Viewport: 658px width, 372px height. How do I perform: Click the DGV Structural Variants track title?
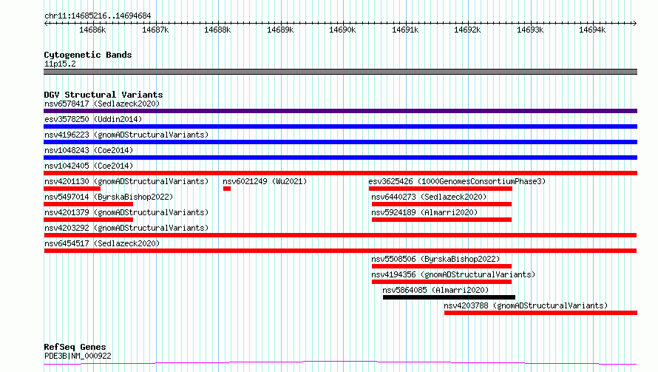pos(104,95)
